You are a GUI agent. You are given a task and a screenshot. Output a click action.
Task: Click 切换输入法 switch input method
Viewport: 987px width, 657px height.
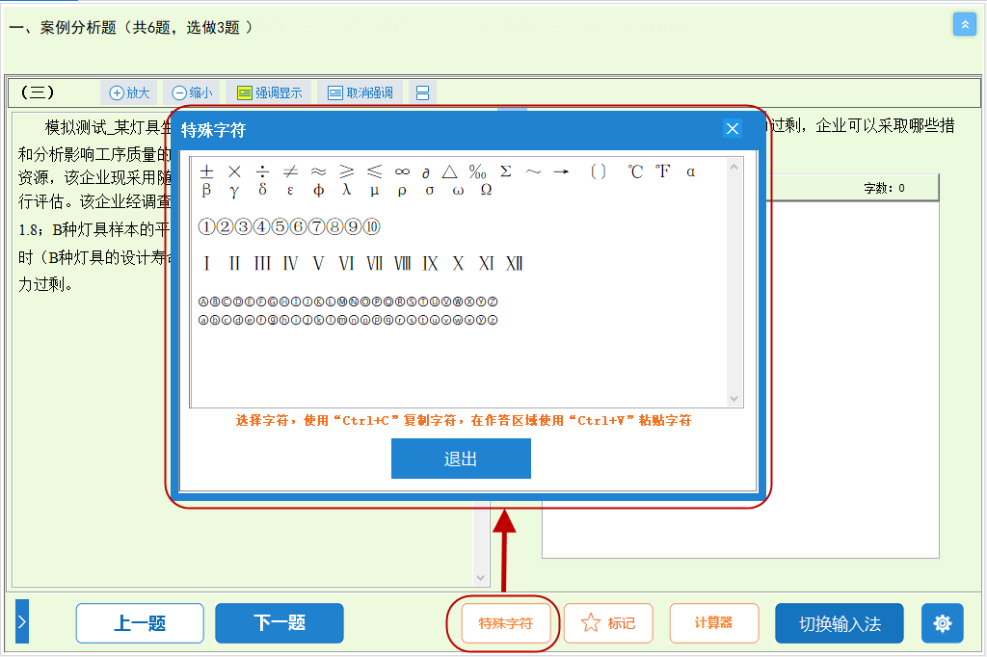(x=840, y=623)
